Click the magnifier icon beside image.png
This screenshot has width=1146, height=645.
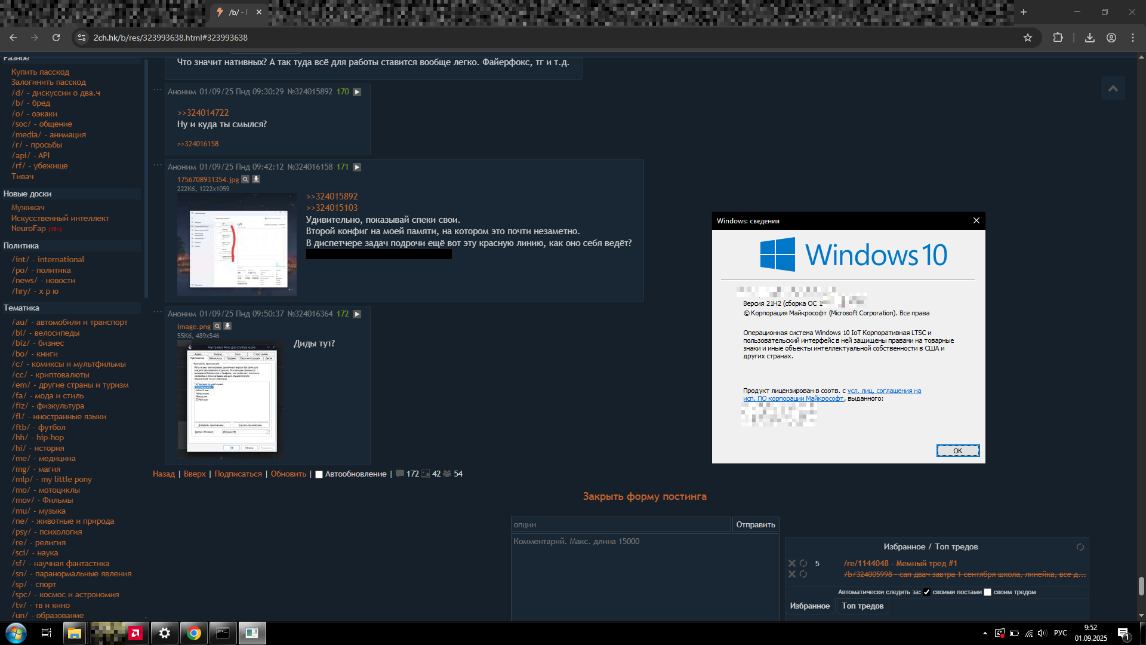tap(217, 326)
